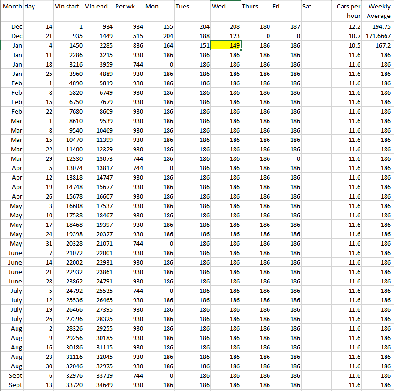Select the yellow highlighted cell containing 149
The image size is (394, 391).
point(226,46)
